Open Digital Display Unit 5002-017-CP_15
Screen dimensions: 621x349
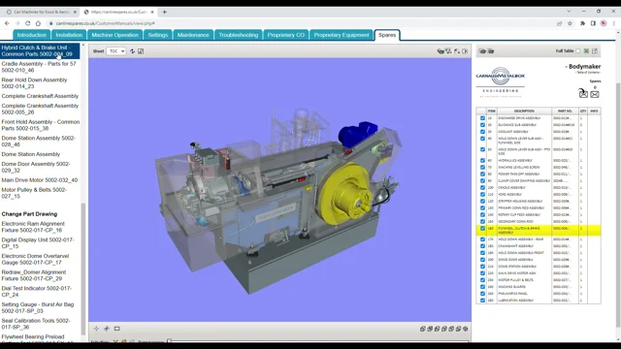coord(38,243)
